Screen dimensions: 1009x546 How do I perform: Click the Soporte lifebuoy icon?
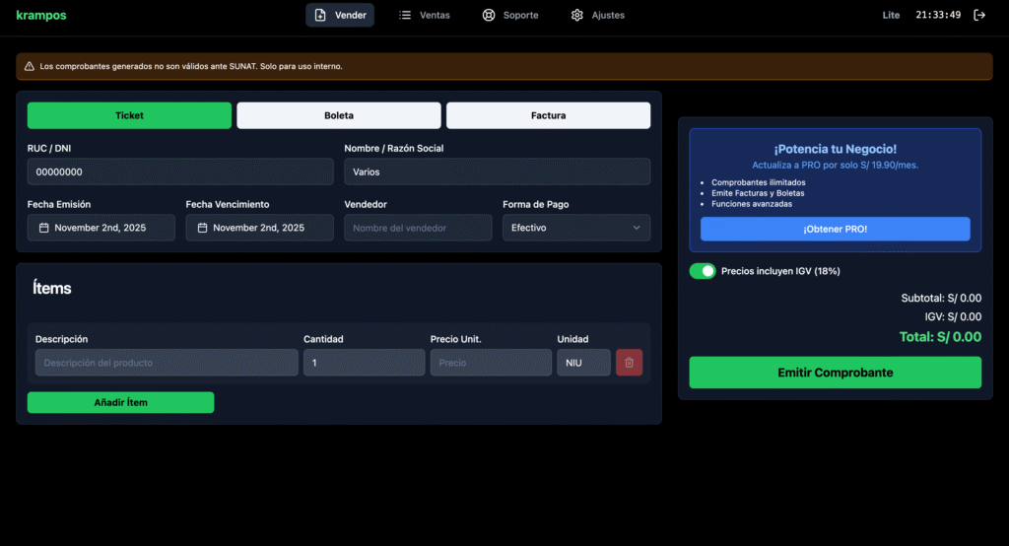tap(489, 15)
